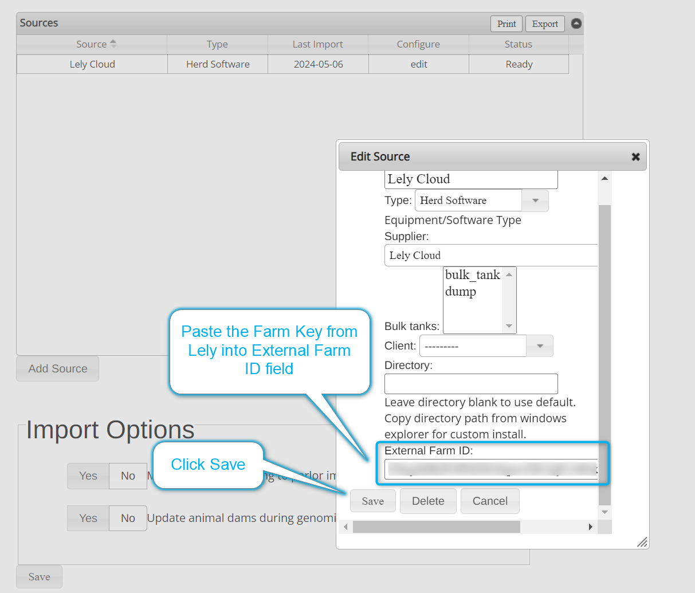Click the Supplier field showing Lely Cloud
Image resolution: width=695 pixels, height=593 pixels.
click(491, 256)
